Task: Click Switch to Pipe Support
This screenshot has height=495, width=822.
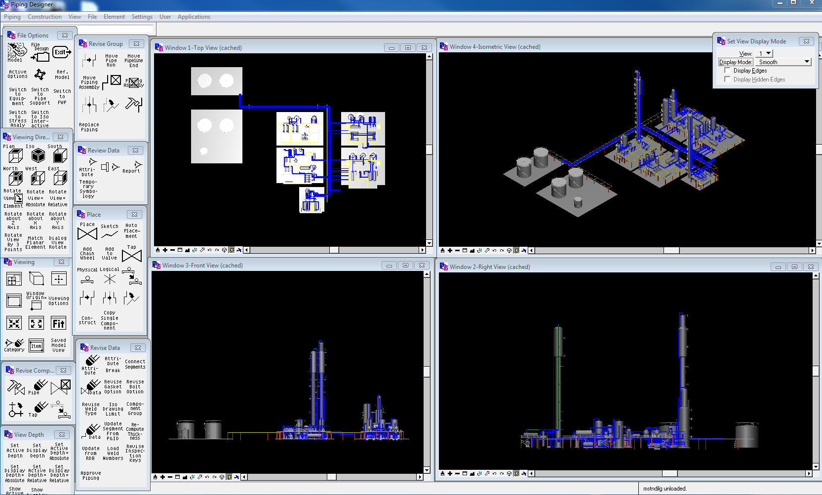Action: (40, 97)
